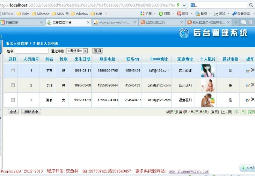Check the checkbox for row 谢丽

pyautogui.click(x=13, y=100)
